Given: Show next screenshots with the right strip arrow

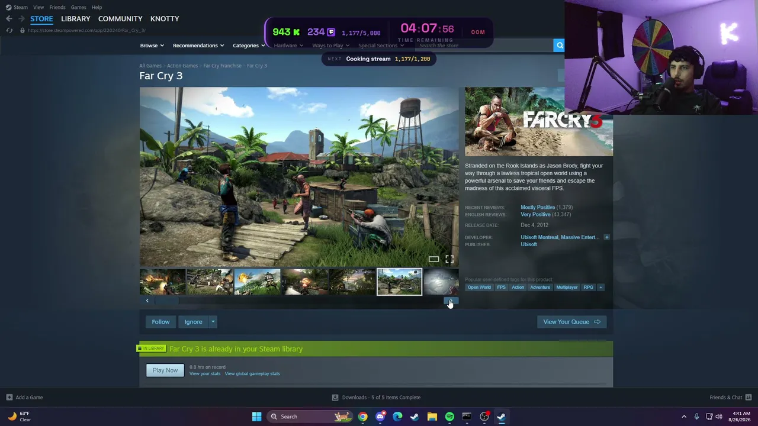Looking at the screenshot, I should 451,301.
